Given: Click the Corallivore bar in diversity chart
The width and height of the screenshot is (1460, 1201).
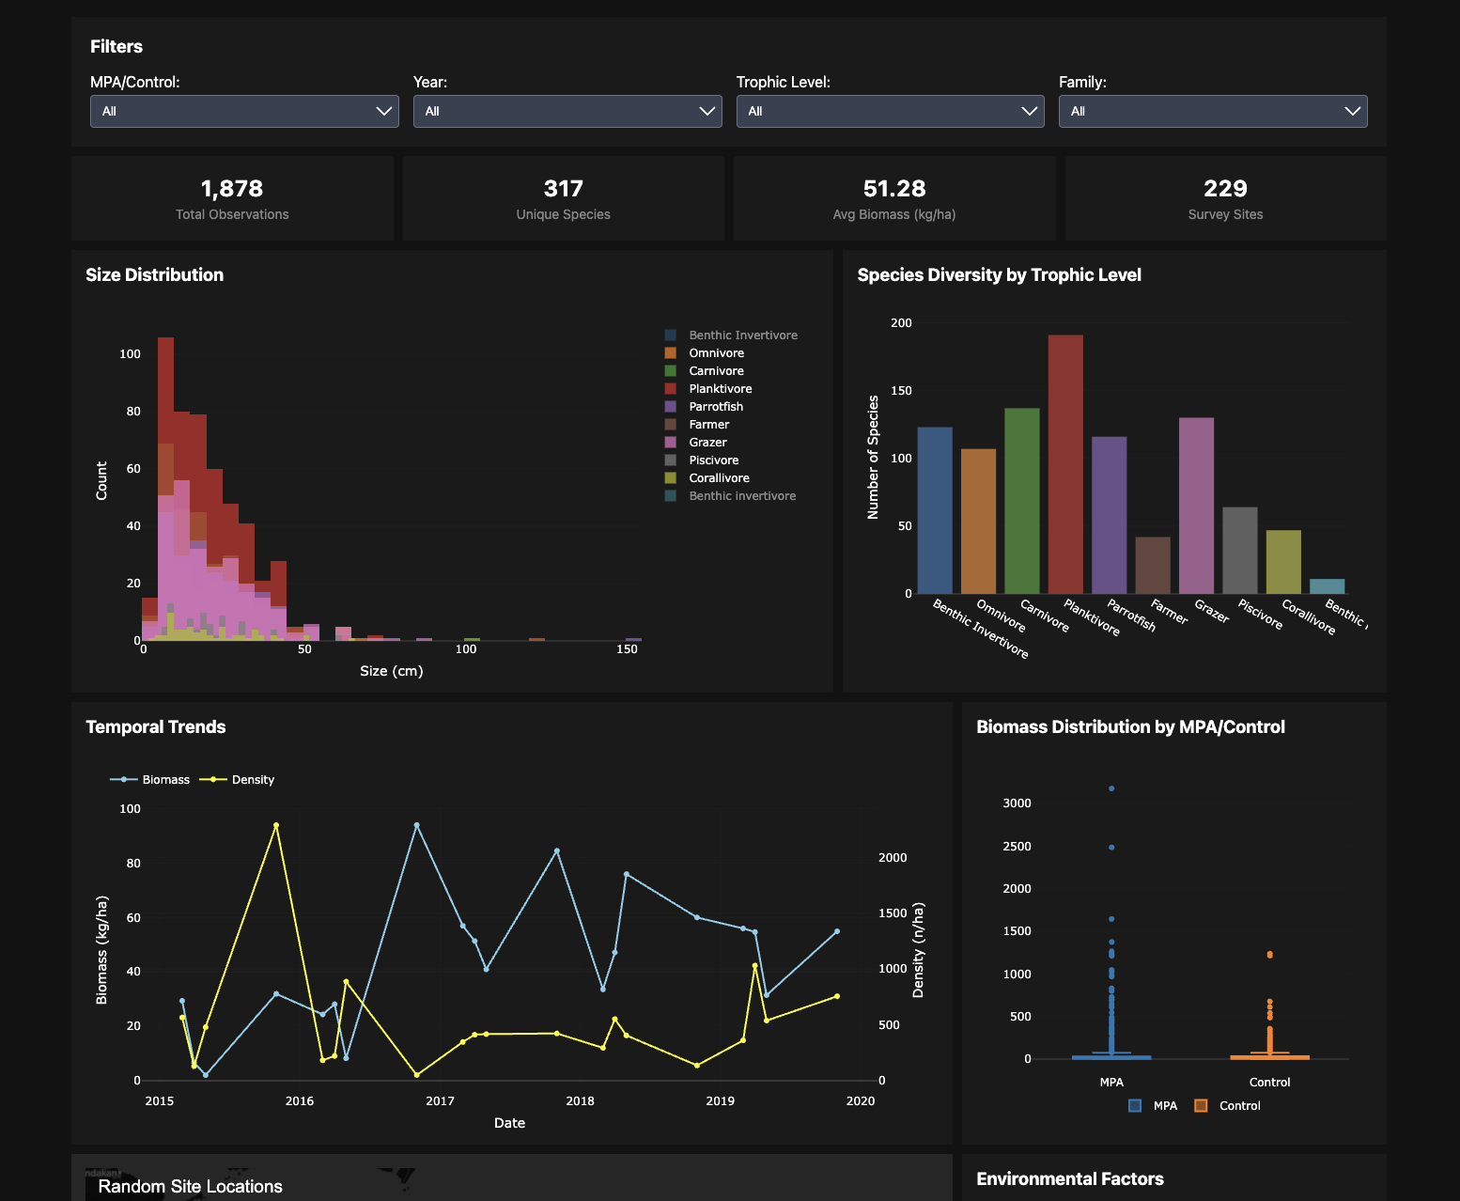Looking at the screenshot, I should coord(1283,562).
